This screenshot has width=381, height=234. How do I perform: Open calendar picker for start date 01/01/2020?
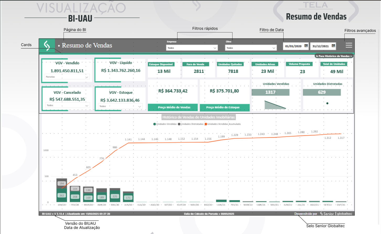pos(306,46)
